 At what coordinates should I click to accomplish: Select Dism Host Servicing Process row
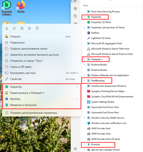pos(112,12)
